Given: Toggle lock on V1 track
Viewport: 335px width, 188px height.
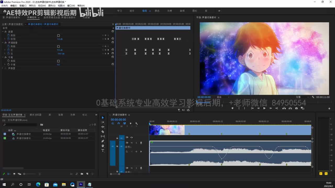Looking at the screenshot, I should point(117,138).
